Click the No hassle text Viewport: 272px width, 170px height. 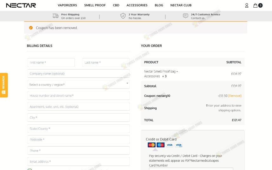point(135,18)
